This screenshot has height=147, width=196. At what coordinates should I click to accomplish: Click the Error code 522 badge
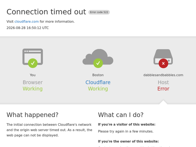pos(99,12)
